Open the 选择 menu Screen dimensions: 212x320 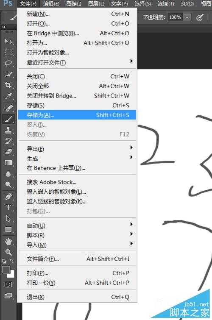click(142, 4)
